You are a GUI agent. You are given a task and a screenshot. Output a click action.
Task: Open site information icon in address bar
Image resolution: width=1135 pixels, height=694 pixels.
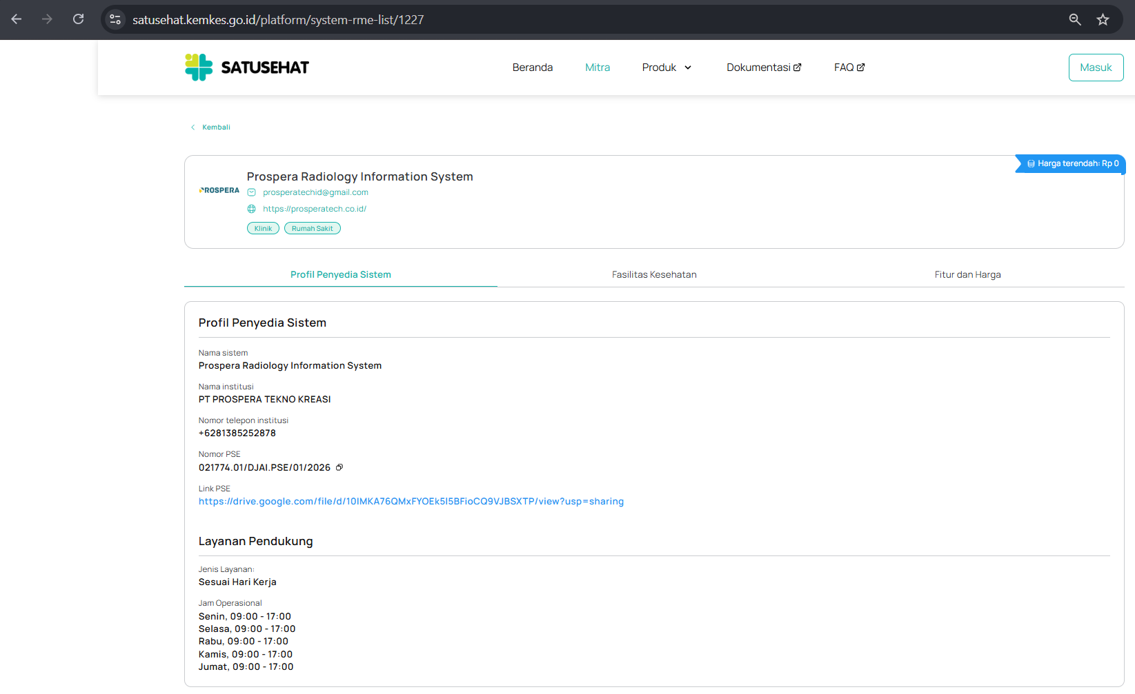[115, 19]
